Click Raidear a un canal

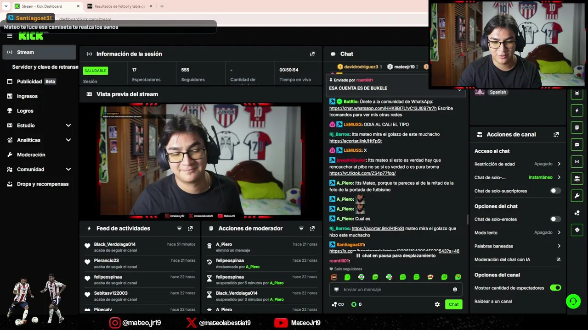(x=493, y=302)
